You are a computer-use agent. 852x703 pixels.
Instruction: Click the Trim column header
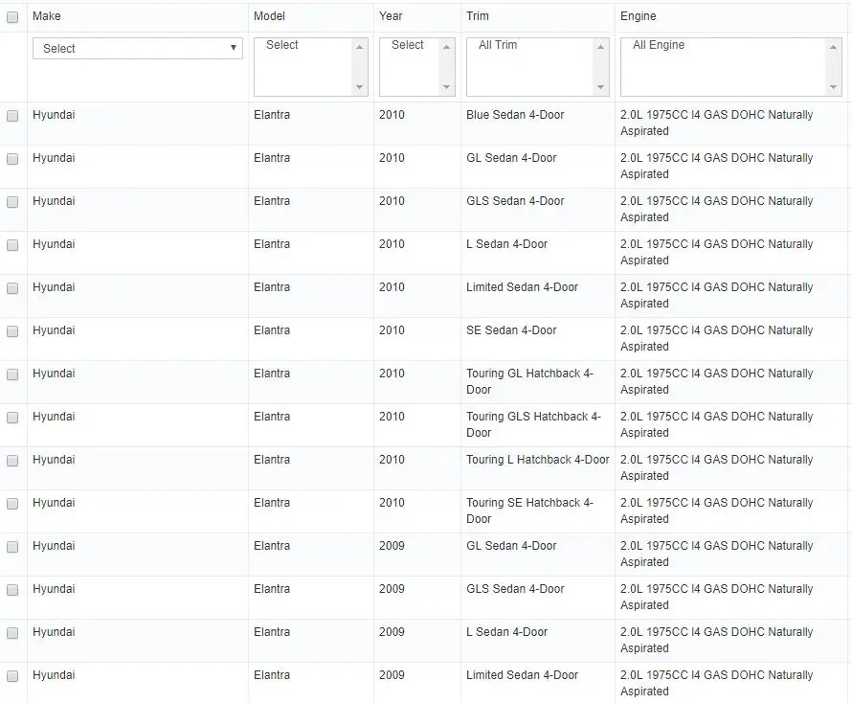477,16
